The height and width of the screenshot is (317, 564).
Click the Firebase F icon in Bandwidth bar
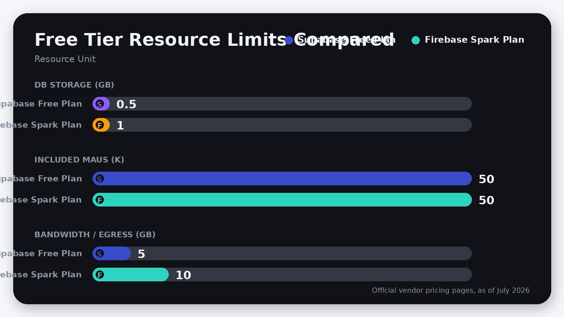coord(100,275)
